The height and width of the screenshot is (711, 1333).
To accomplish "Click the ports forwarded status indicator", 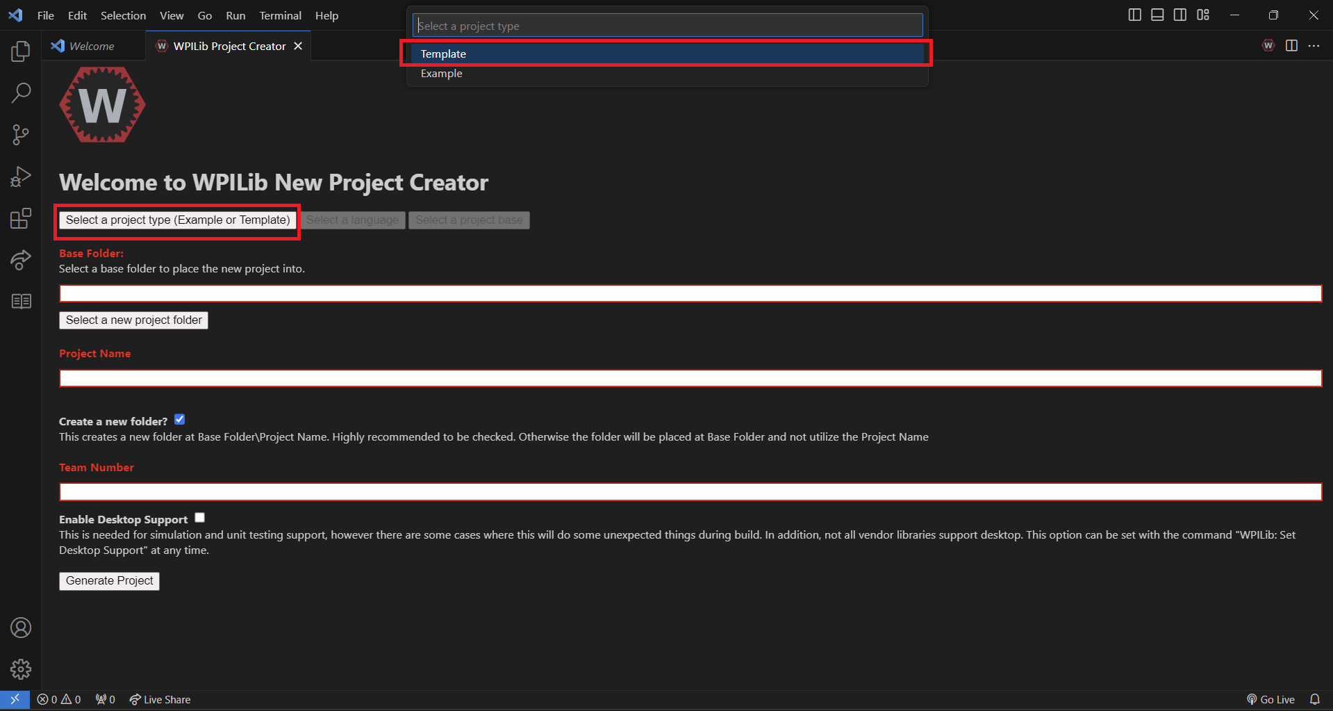I will tap(106, 699).
